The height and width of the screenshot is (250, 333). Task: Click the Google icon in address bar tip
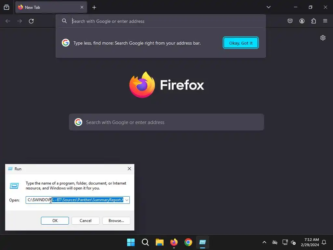click(x=66, y=43)
